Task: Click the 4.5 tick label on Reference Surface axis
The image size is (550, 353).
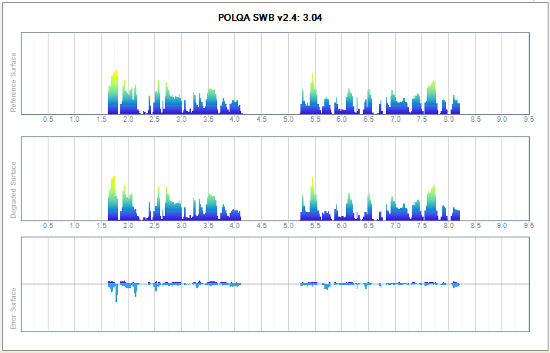Action: 262,120
